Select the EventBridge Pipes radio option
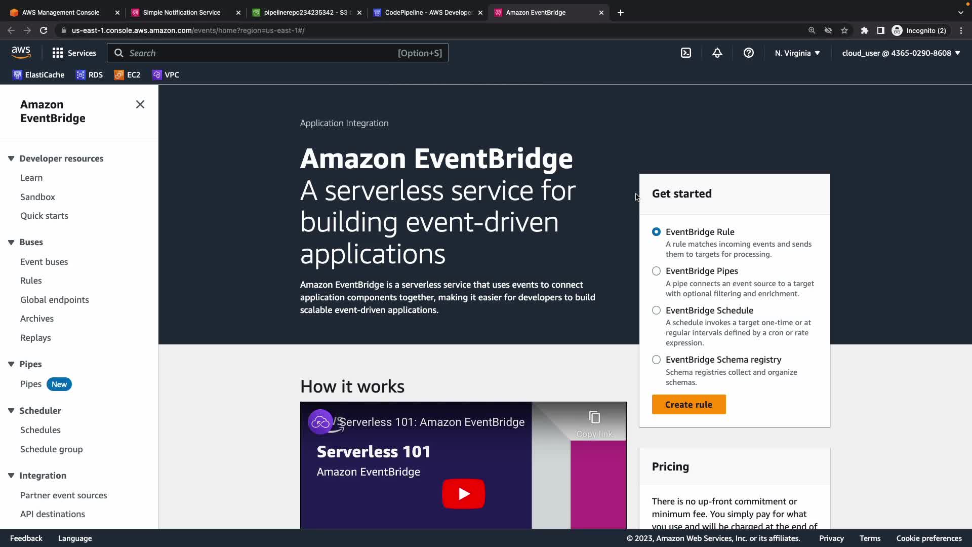The width and height of the screenshot is (972, 547). 656,271
